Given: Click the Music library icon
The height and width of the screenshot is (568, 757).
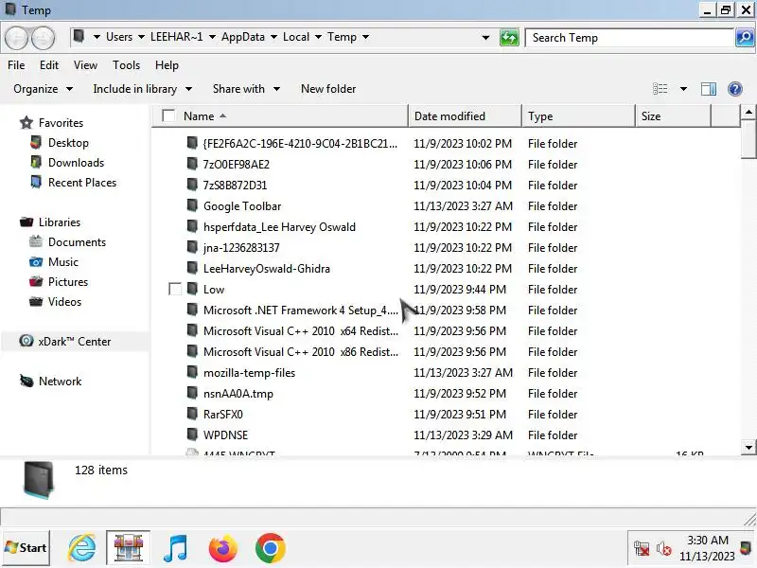Looking at the screenshot, I should click(36, 262).
